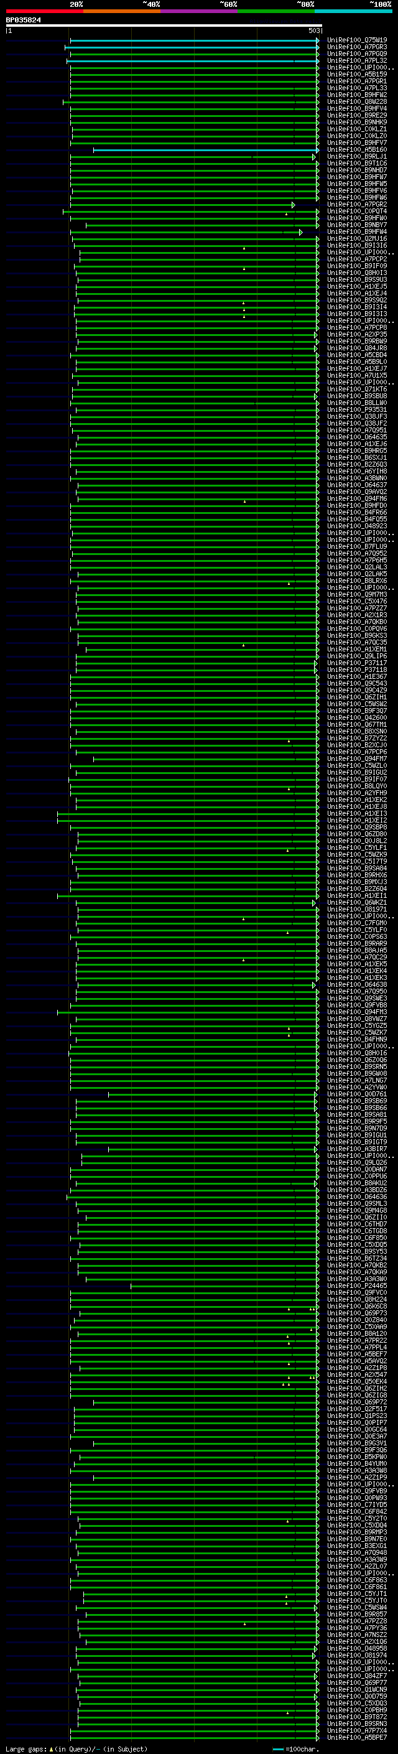
Task: Select the UniRef100_Q2MJ16 label
Action: pos(357,238)
